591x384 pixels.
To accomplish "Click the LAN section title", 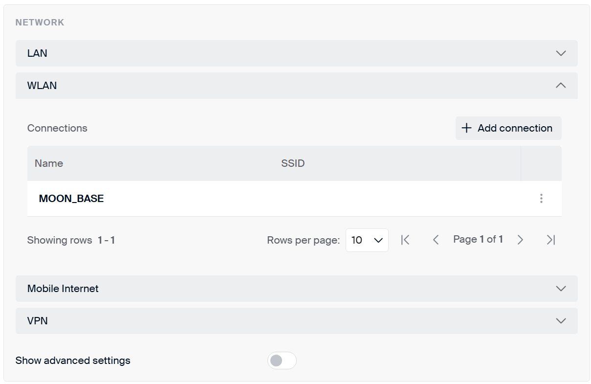I will pyautogui.click(x=37, y=53).
